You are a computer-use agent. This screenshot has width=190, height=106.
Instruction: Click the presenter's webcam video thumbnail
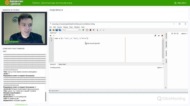tap(24, 28)
